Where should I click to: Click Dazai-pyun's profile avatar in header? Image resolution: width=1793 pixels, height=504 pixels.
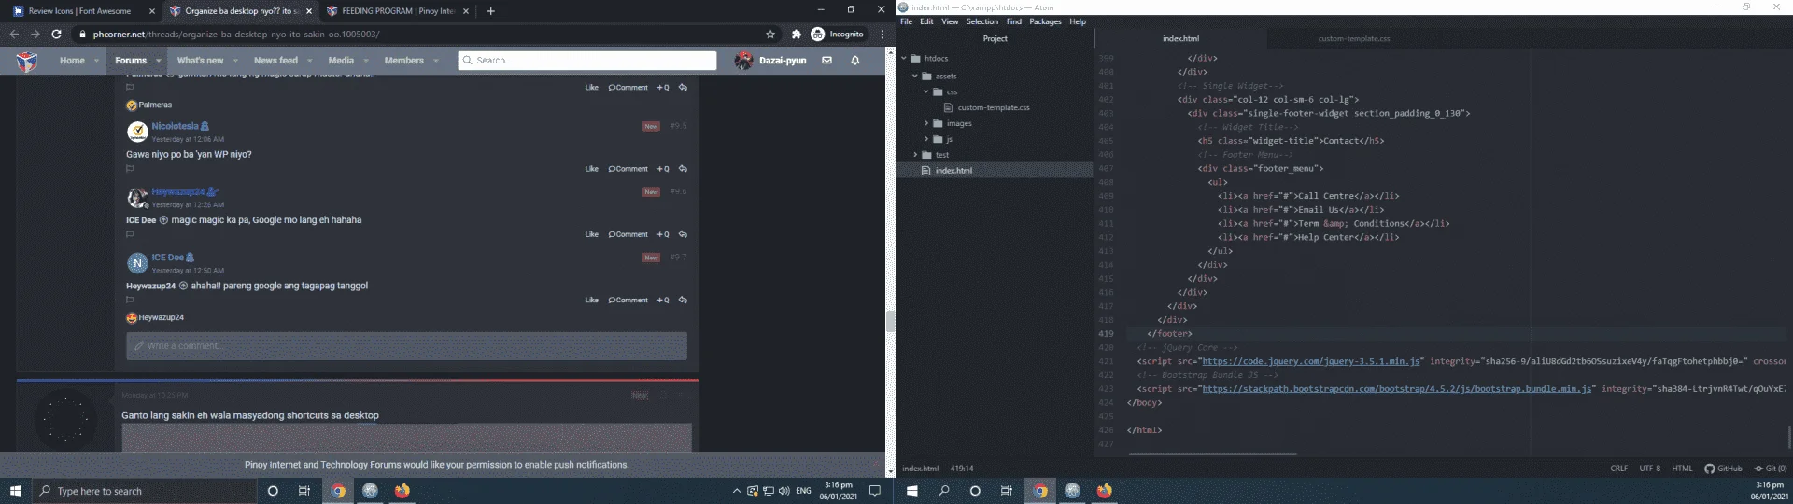coord(743,61)
